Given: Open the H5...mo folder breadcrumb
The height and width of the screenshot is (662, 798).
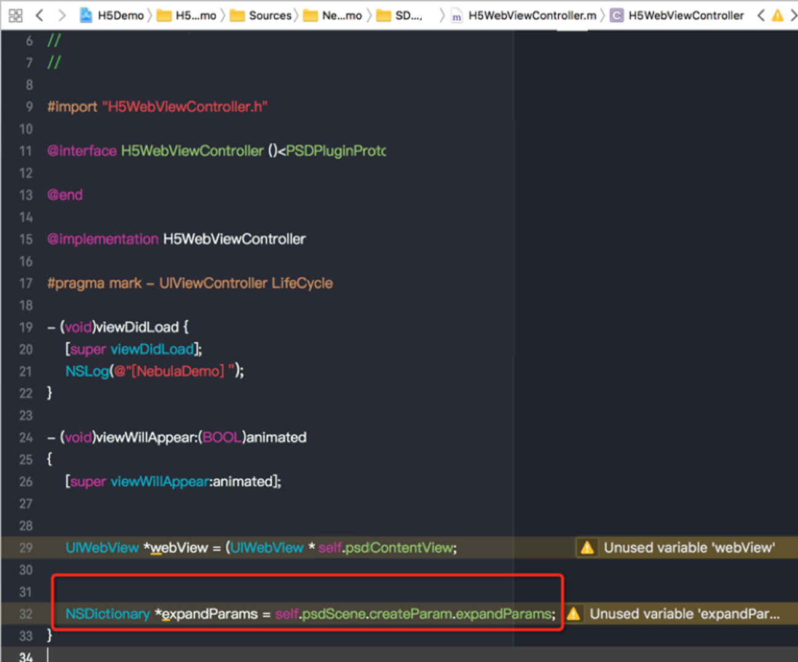Looking at the screenshot, I should (195, 15).
